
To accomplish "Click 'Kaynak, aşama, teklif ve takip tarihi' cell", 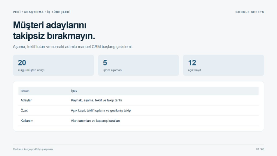I will pyautogui.click(x=96, y=100).
